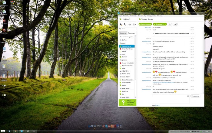Click the plus button in conversation toolbar
Viewport: 212px width, 133px height.
170,24
